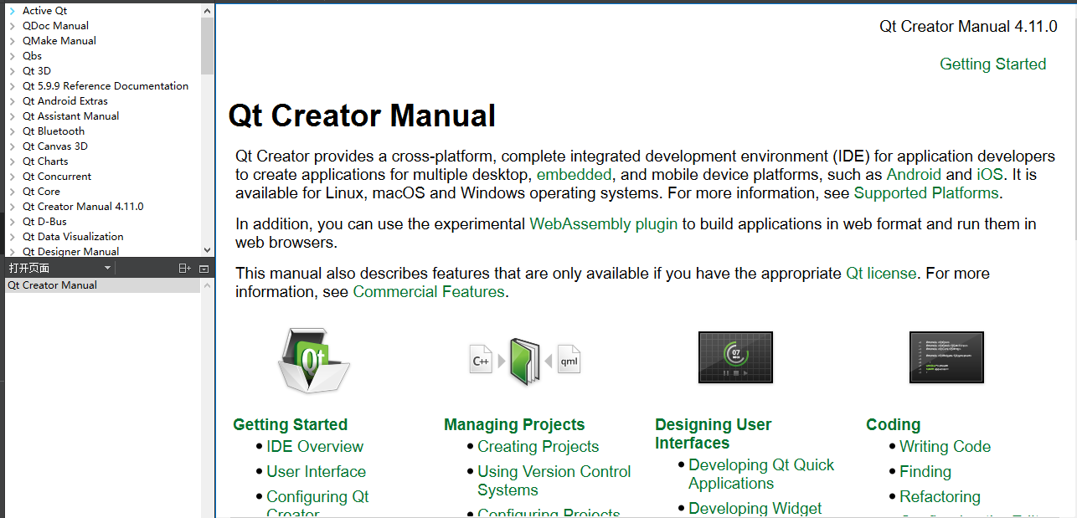
Task: Expand the Qt Bluetooth tree node
Action: [13, 131]
